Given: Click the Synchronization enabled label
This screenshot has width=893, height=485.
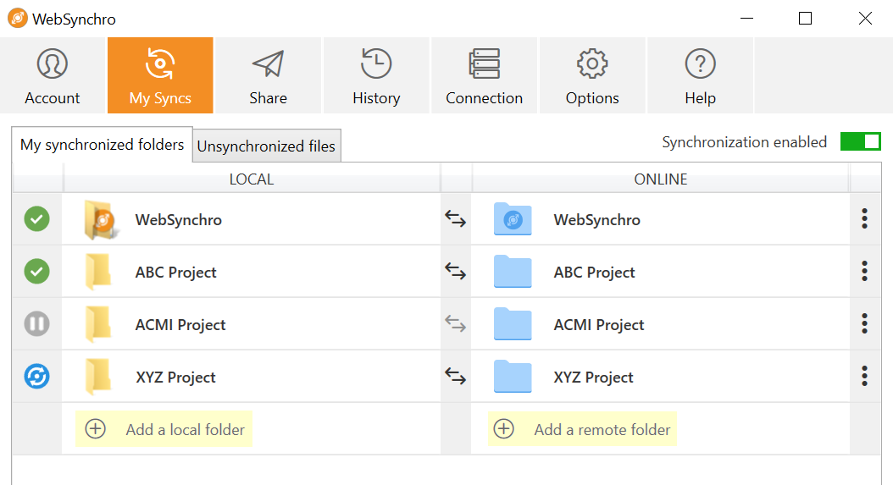Looking at the screenshot, I should 744,141.
